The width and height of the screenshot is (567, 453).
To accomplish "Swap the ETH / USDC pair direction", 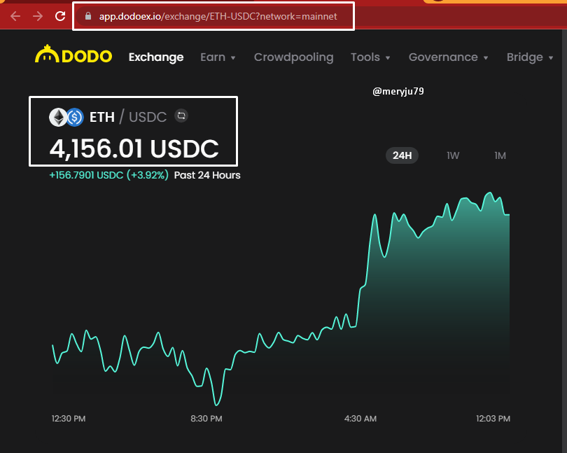I will [181, 116].
